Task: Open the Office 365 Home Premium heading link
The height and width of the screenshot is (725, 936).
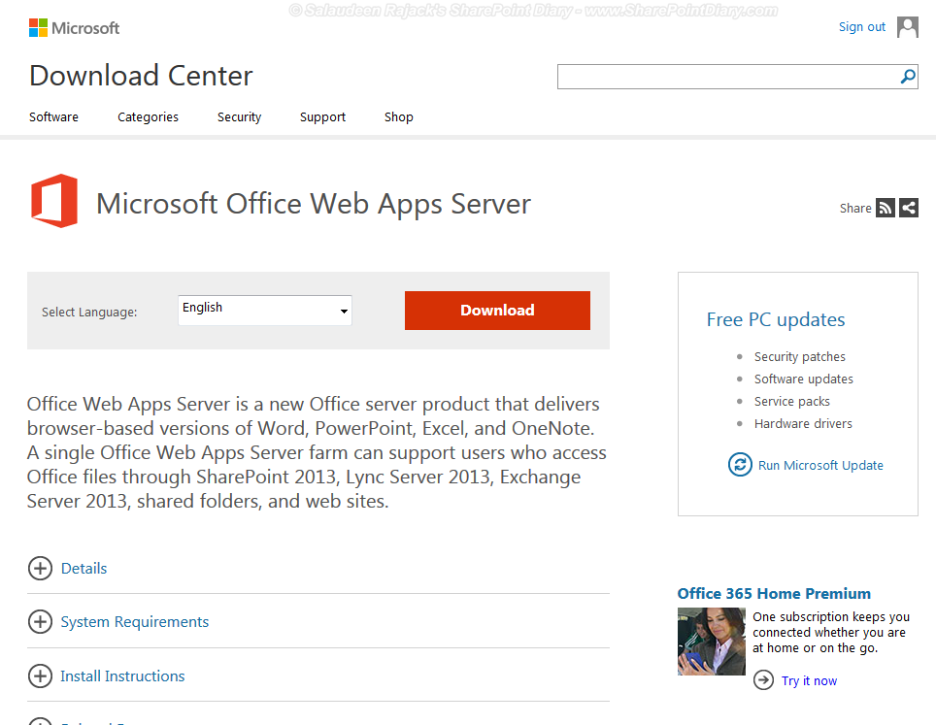Action: tap(774, 594)
